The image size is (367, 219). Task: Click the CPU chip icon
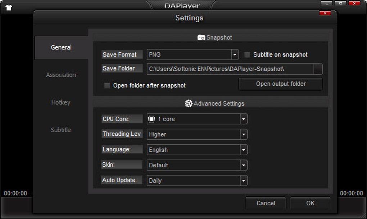click(151, 119)
